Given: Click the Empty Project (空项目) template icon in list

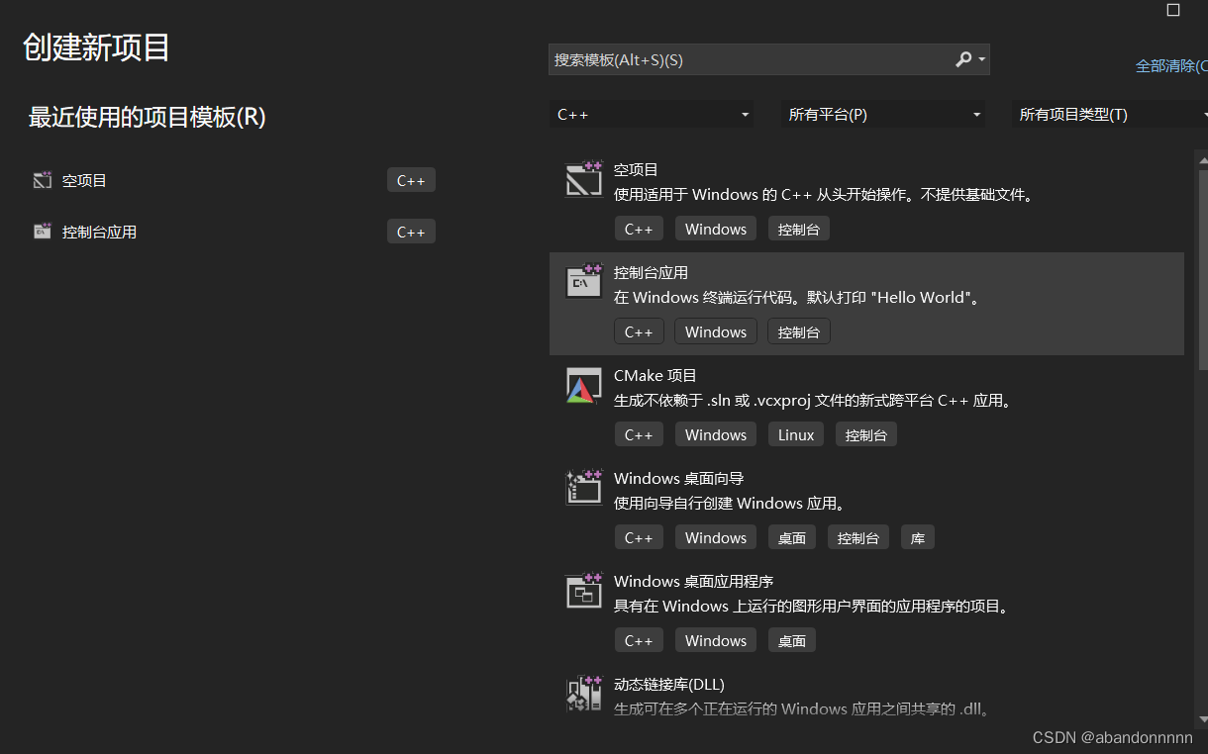Looking at the screenshot, I should [x=583, y=179].
